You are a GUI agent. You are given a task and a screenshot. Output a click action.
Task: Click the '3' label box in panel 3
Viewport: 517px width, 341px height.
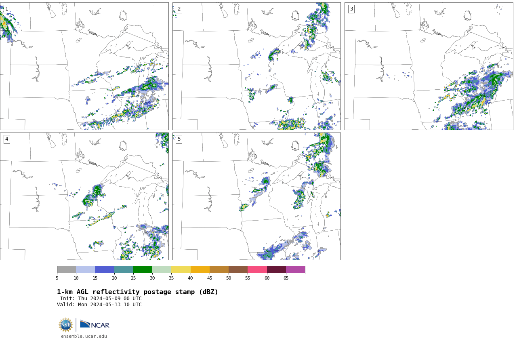point(351,9)
